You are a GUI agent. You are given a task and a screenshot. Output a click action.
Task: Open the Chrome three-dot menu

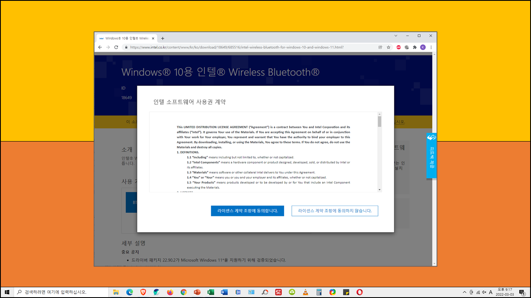[x=431, y=47]
